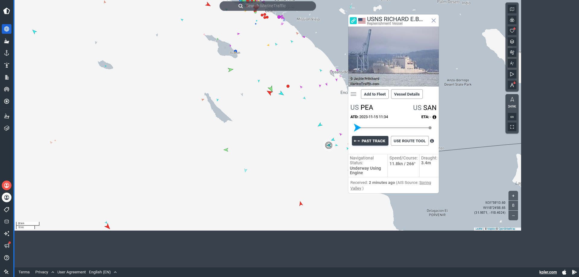This screenshot has width=579, height=277.
Task: Open the lighthouse icon in sidebar
Action: 7,65
